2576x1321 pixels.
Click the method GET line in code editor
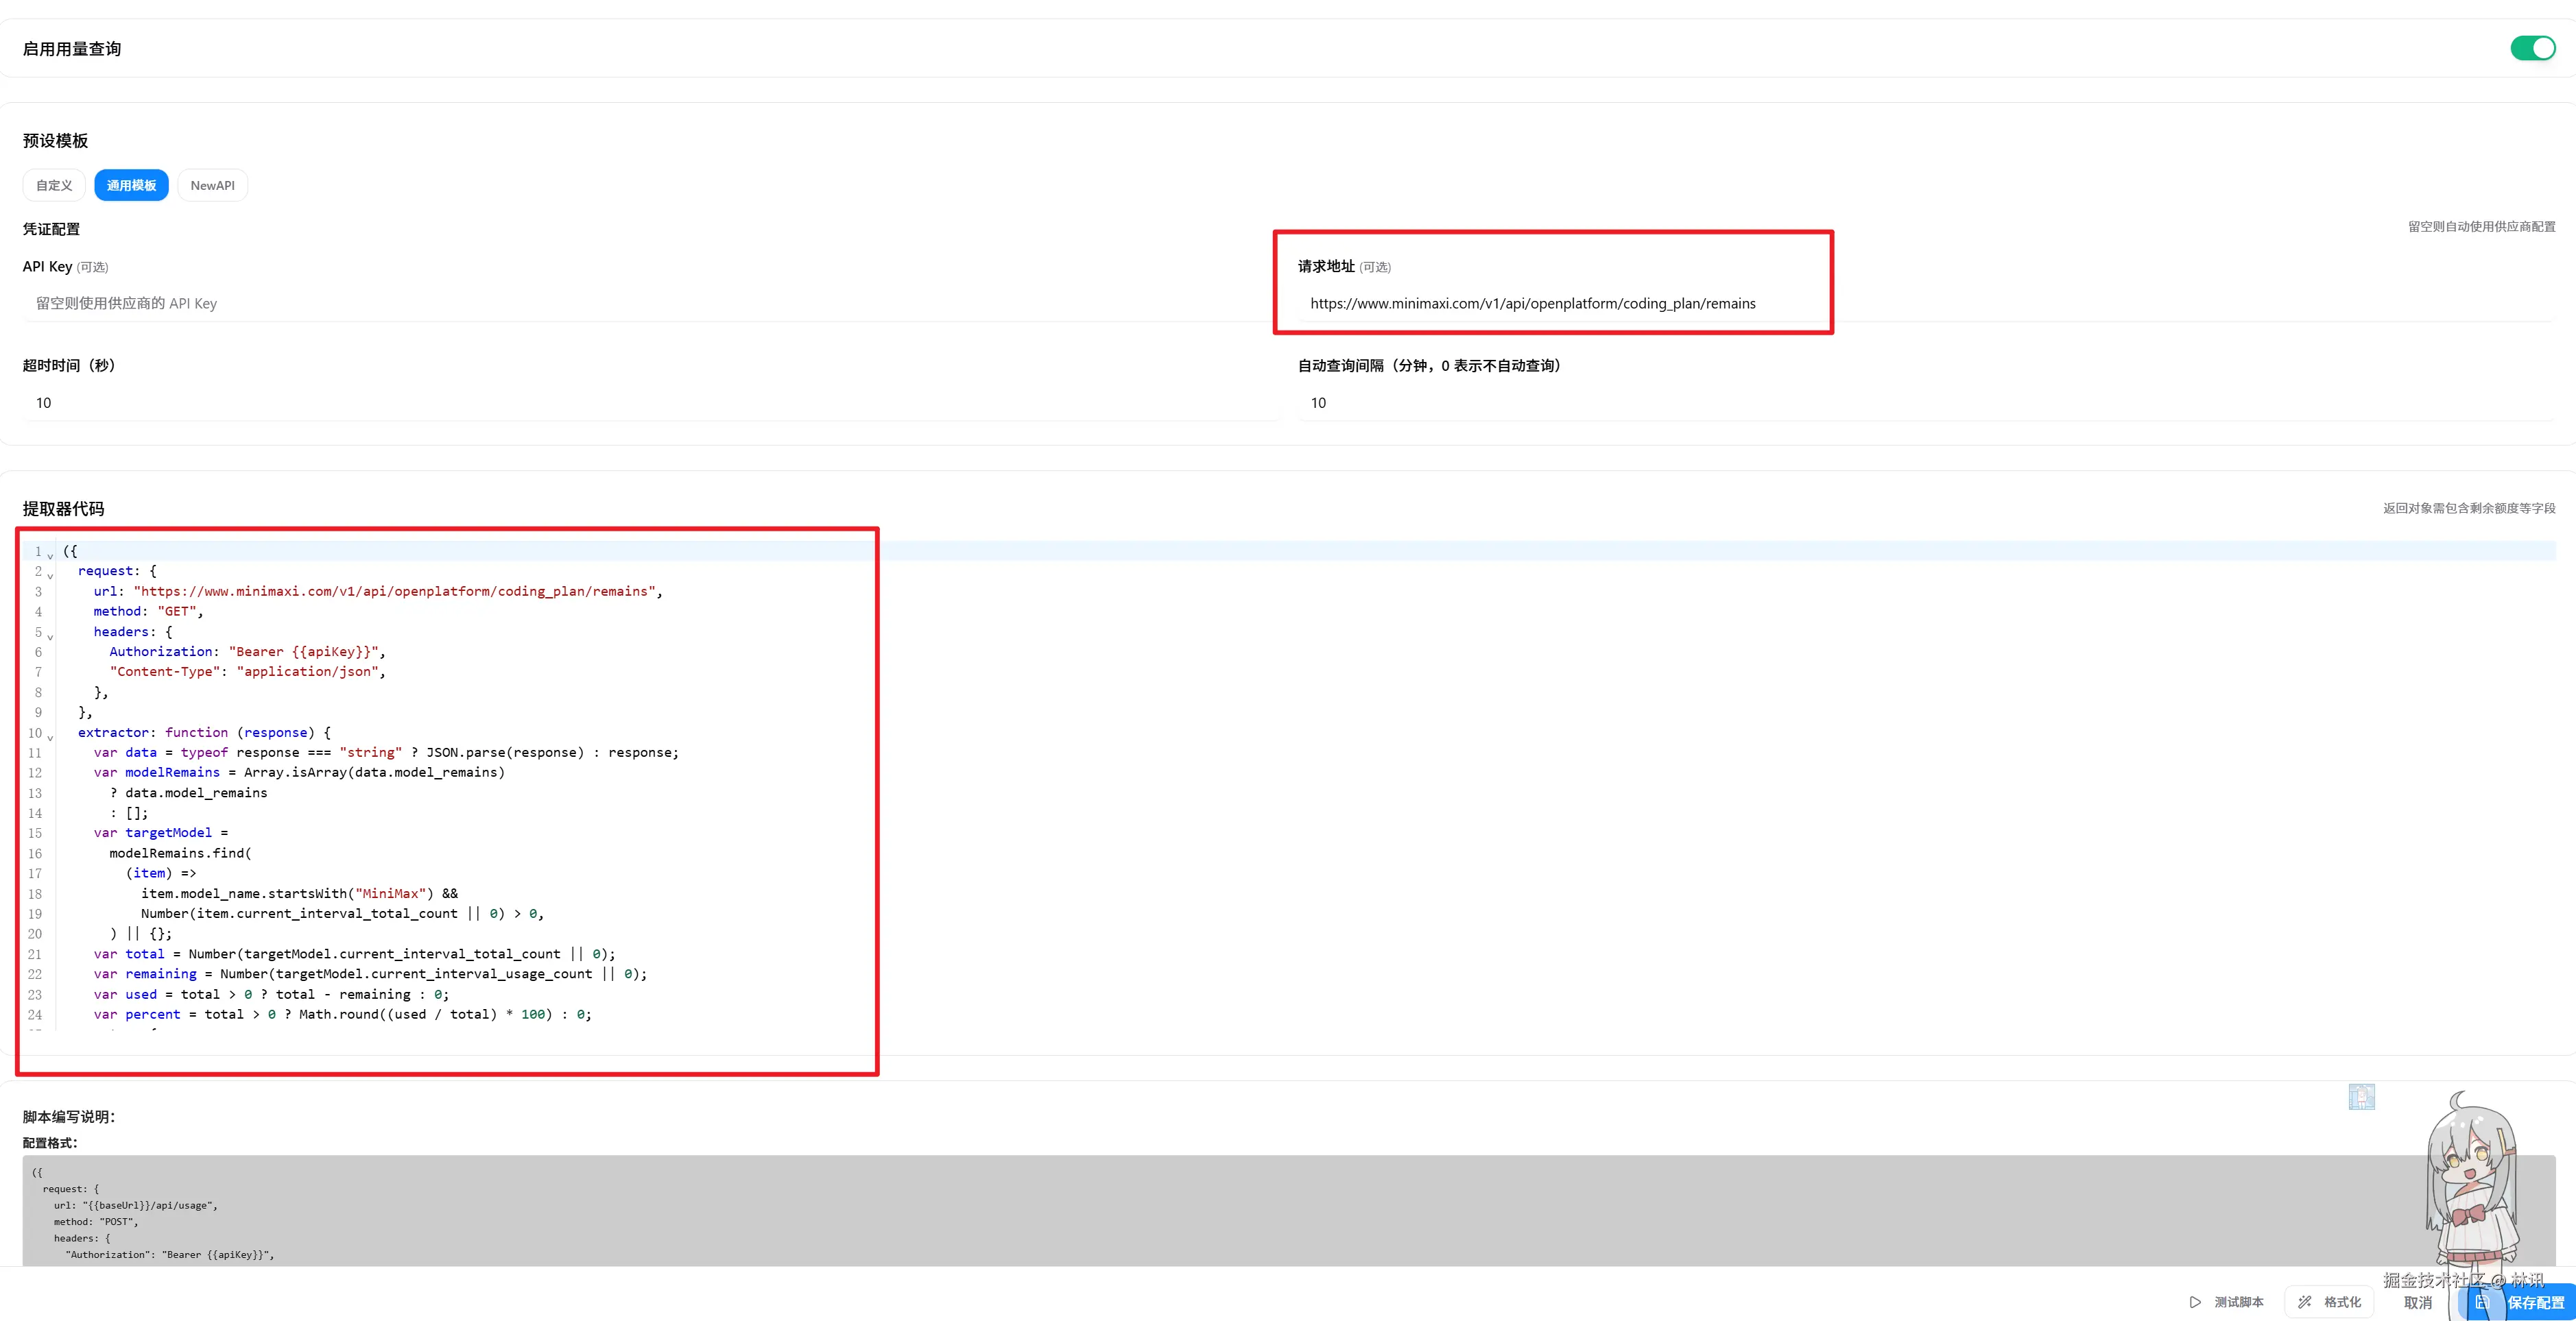click(148, 611)
